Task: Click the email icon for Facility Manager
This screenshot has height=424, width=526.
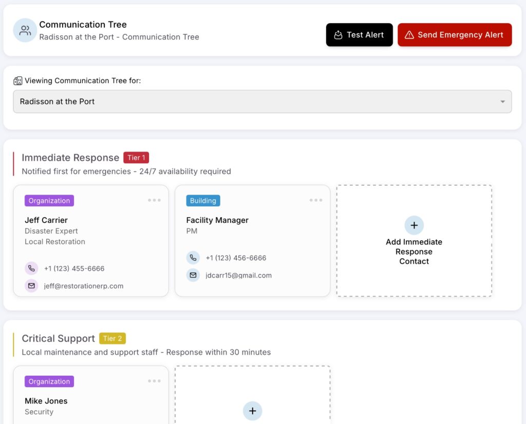Action: tap(193, 275)
